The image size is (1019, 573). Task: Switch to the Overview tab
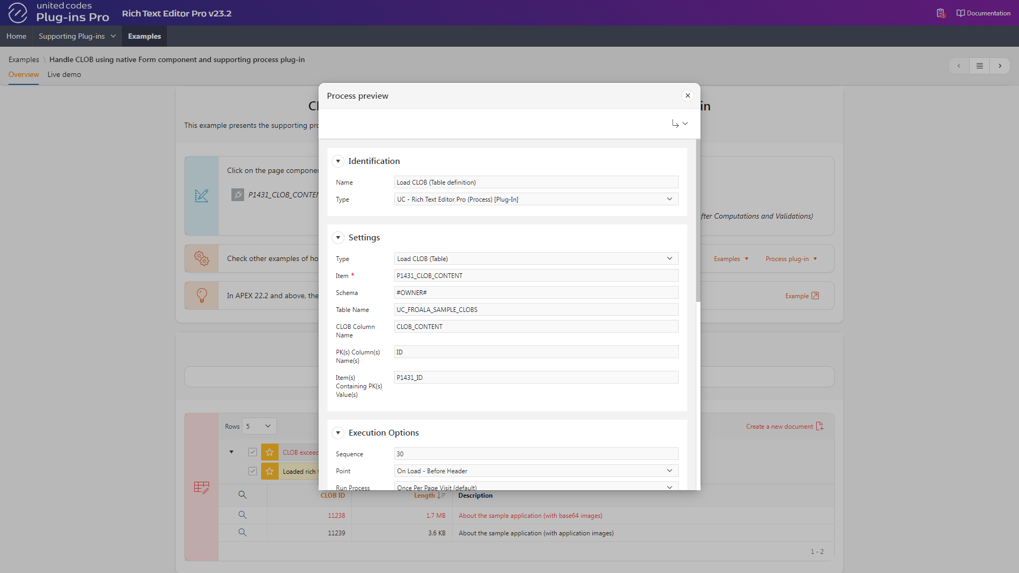(23, 75)
